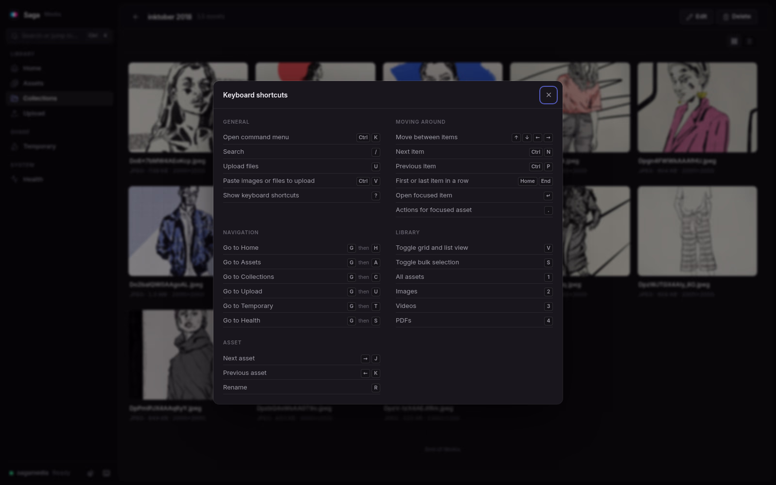Click the back arrow beside Inktober 2018
The image size is (776, 485).
(x=136, y=16)
